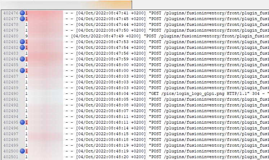Viewport: 269px width, 160px height.
Task: Click the timestamp 04/Oct/2022:08:48:04
Action: pos(103,93)
